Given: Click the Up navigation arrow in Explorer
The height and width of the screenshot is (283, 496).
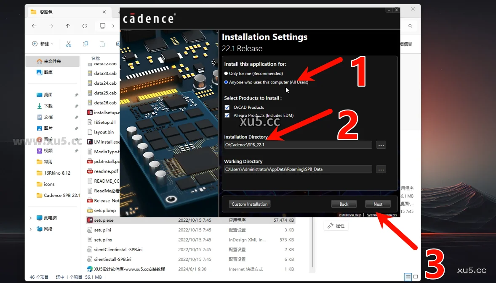Looking at the screenshot, I should point(68,26).
